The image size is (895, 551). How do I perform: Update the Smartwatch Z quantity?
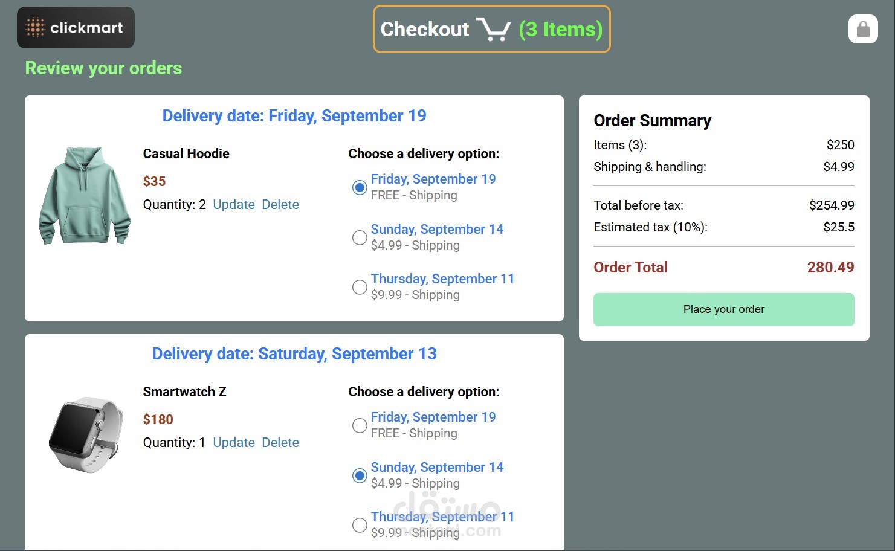click(234, 443)
